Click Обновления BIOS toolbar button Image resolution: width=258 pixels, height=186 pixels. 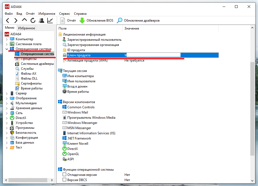(x=96, y=21)
